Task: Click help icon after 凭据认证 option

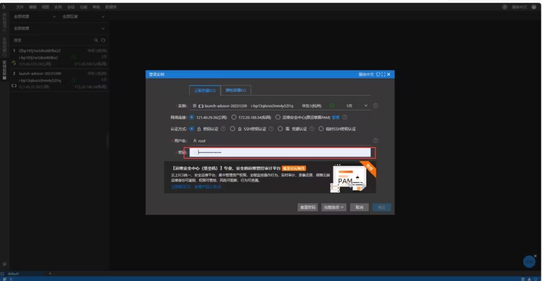Action: (x=312, y=128)
